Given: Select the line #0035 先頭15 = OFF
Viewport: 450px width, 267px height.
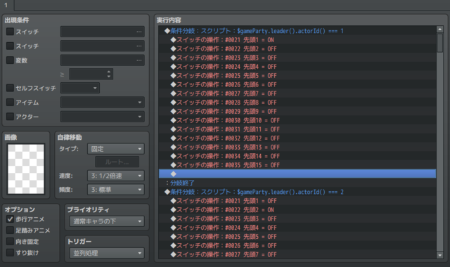Looking at the screenshot, I should click(x=297, y=165).
